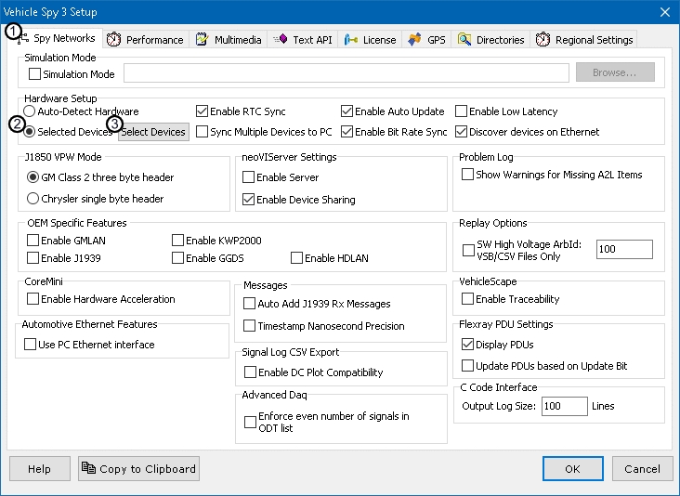680x496 pixels.
Task: Choose Chrysler single byte header
Action: 33,198
